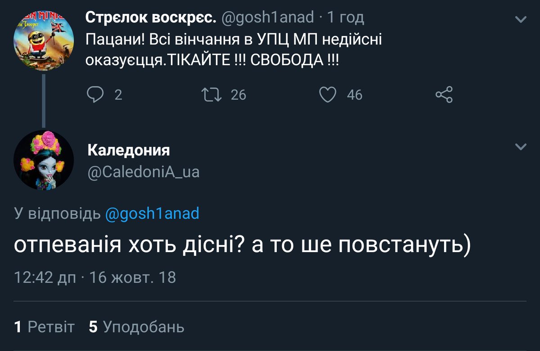Open the "1 год" tweet timestamp
Viewport: 540px width, 351px height.
click(x=346, y=18)
